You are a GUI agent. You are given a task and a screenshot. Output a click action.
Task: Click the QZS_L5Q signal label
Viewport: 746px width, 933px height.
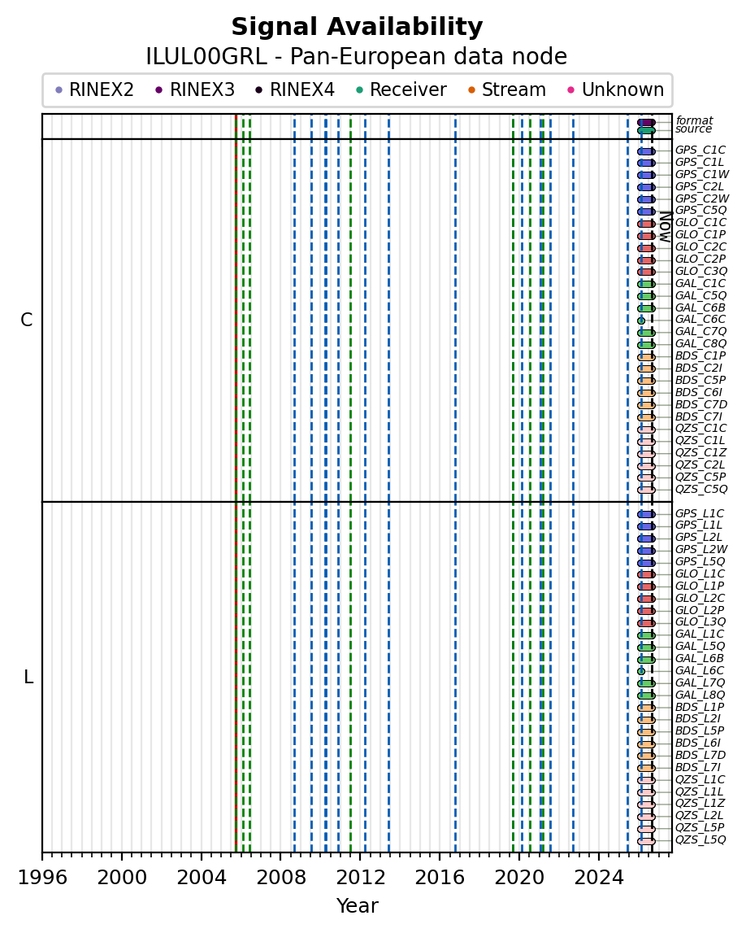700,840
